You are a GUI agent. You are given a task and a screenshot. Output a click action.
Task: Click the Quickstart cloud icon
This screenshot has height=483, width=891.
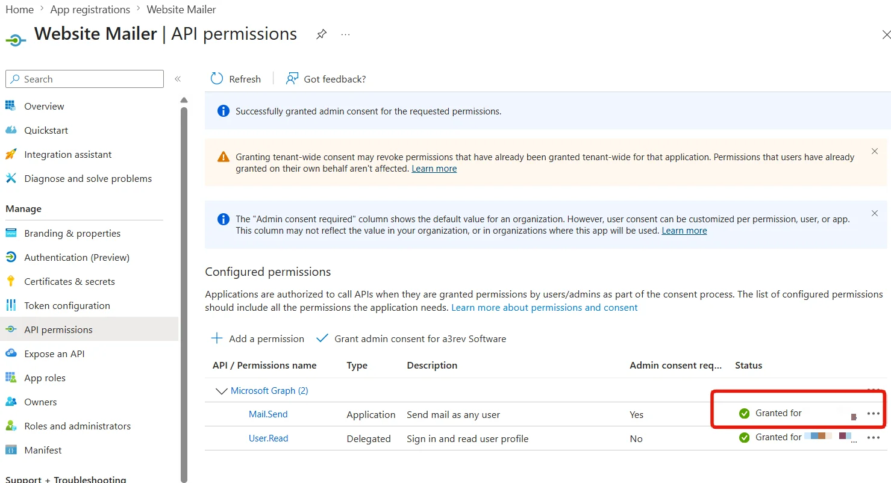pos(11,130)
